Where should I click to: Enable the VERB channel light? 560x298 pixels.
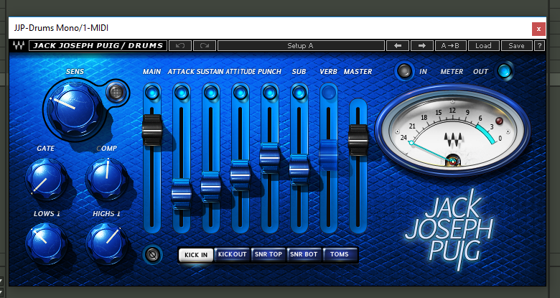click(x=329, y=93)
